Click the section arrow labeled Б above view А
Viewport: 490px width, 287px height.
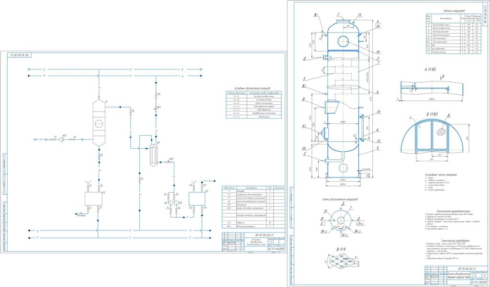click(442, 77)
